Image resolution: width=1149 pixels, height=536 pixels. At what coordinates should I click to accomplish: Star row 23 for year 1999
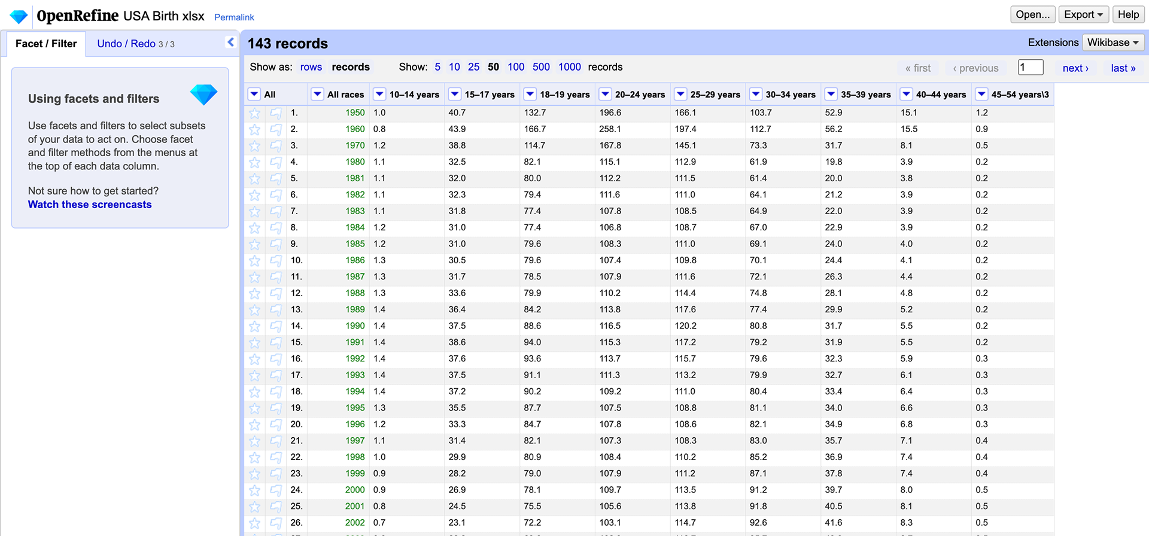pyautogui.click(x=255, y=474)
